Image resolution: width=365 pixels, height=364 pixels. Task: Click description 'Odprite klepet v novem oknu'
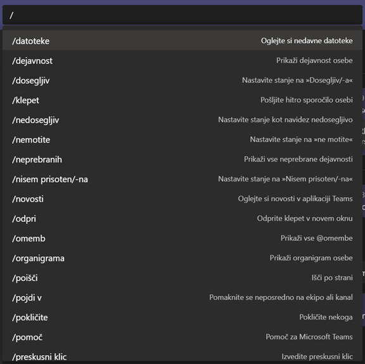click(305, 218)
